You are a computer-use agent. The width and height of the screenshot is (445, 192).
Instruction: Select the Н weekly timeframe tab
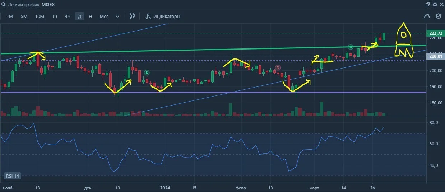[90, 16]
